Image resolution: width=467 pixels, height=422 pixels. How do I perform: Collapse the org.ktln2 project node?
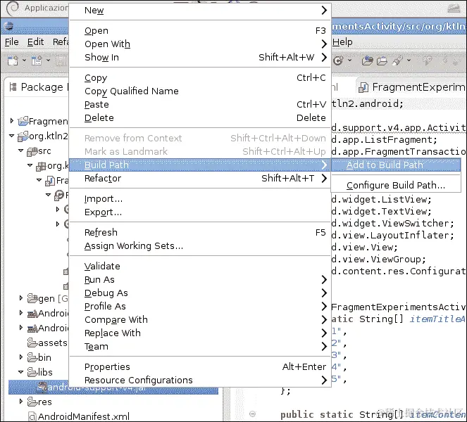click(11, 136)
